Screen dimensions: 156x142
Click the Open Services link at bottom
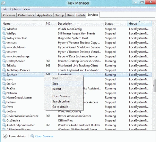pos(44,136)
